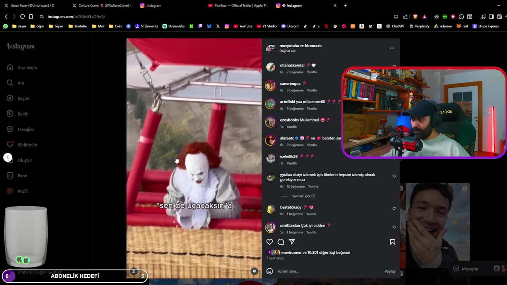The image size is (507, 285).
Task: Open Pano dashboard item
Action: point(17,176)
